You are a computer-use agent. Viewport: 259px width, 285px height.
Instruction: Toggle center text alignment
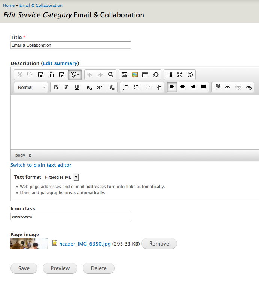tap(183, 87)
